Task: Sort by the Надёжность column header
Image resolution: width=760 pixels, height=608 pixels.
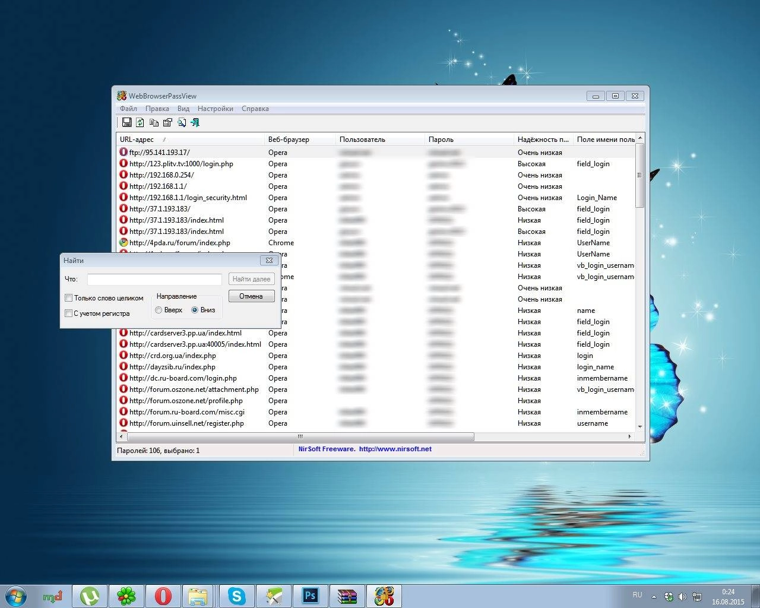Action: click(x=543, y=140)
